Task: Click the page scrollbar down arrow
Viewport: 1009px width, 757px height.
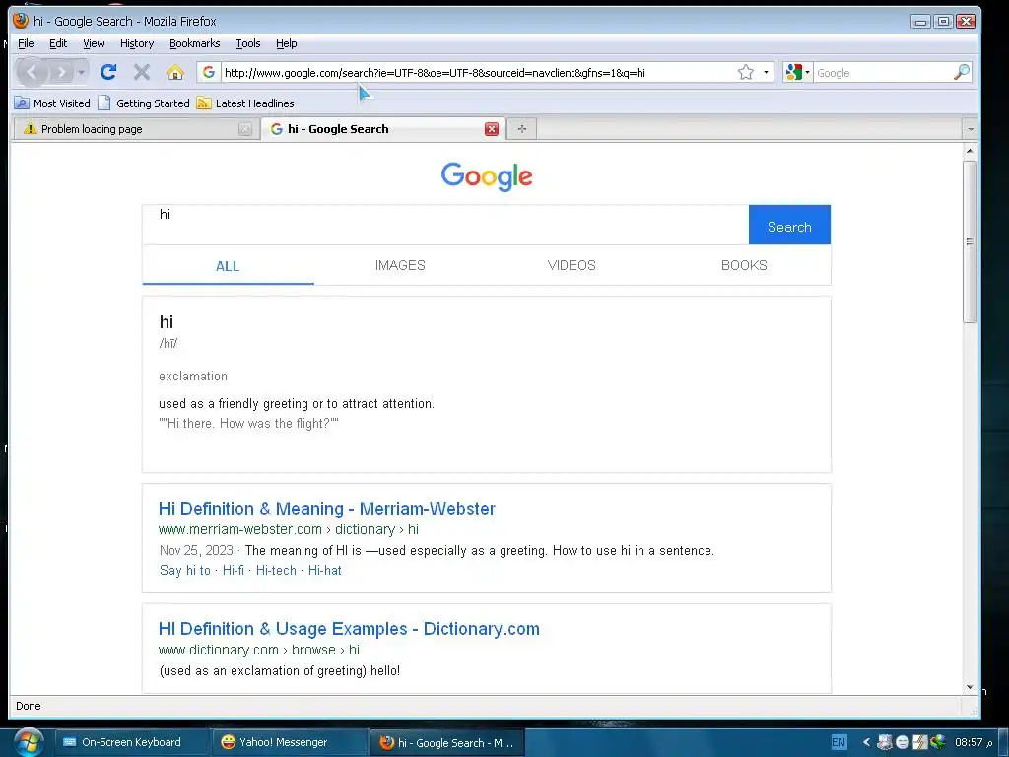Action: tap(970, 687)
